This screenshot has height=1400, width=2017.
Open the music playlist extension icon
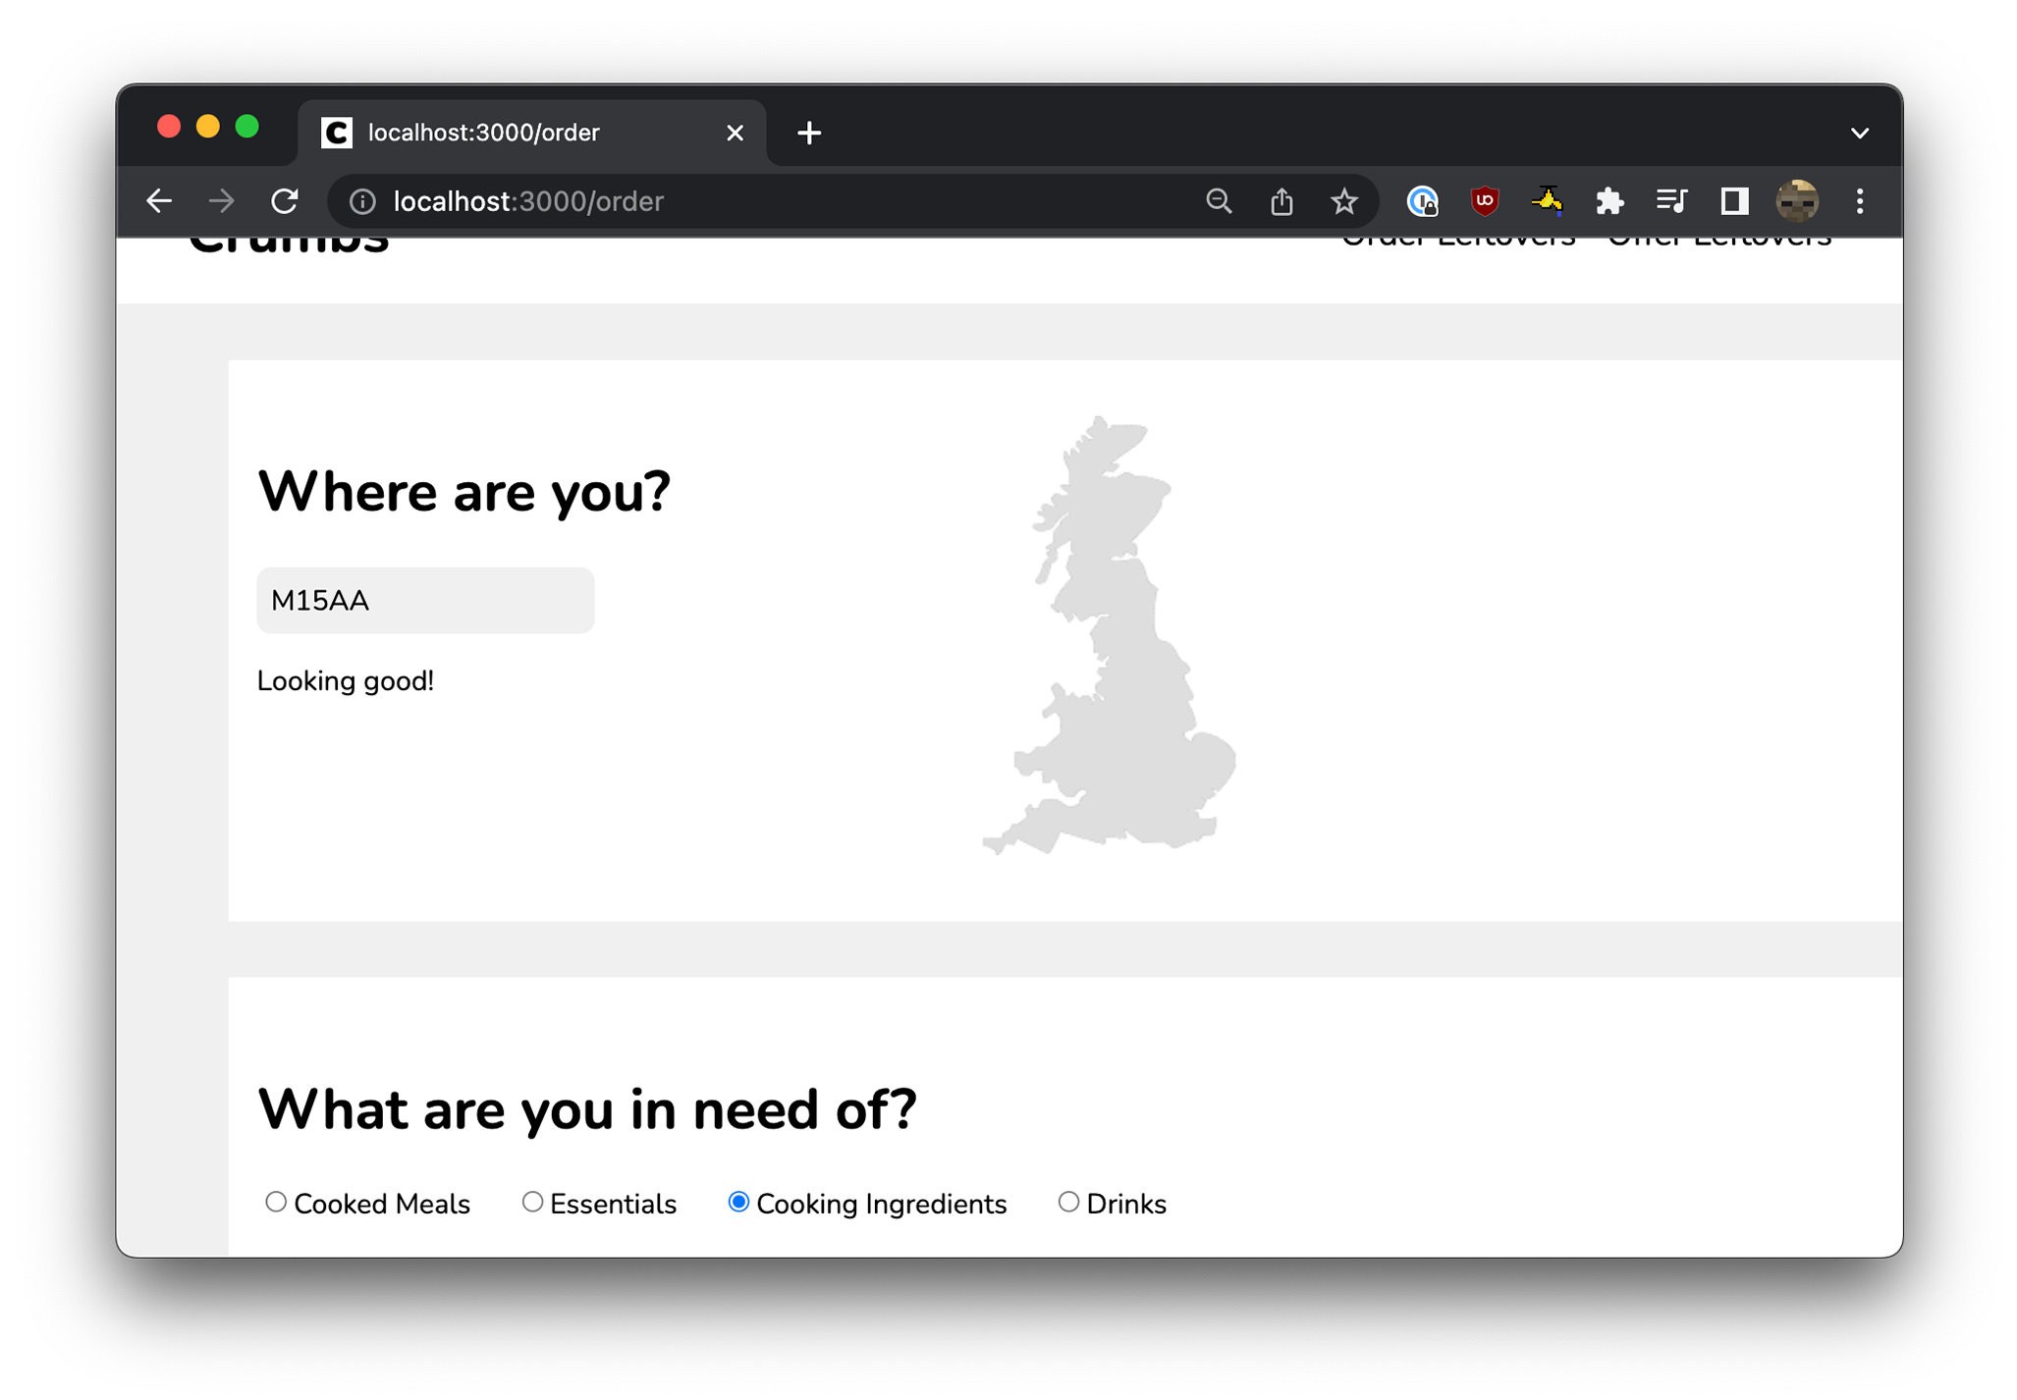point(1671,201)
